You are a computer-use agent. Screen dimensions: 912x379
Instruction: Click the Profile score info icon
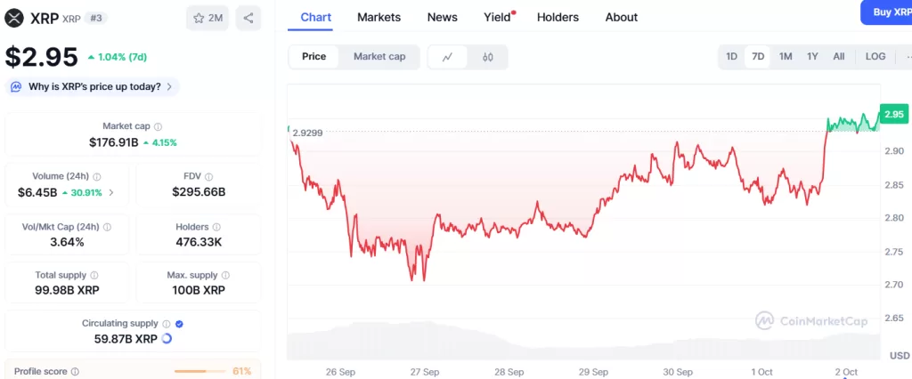[x=75, y=371]
